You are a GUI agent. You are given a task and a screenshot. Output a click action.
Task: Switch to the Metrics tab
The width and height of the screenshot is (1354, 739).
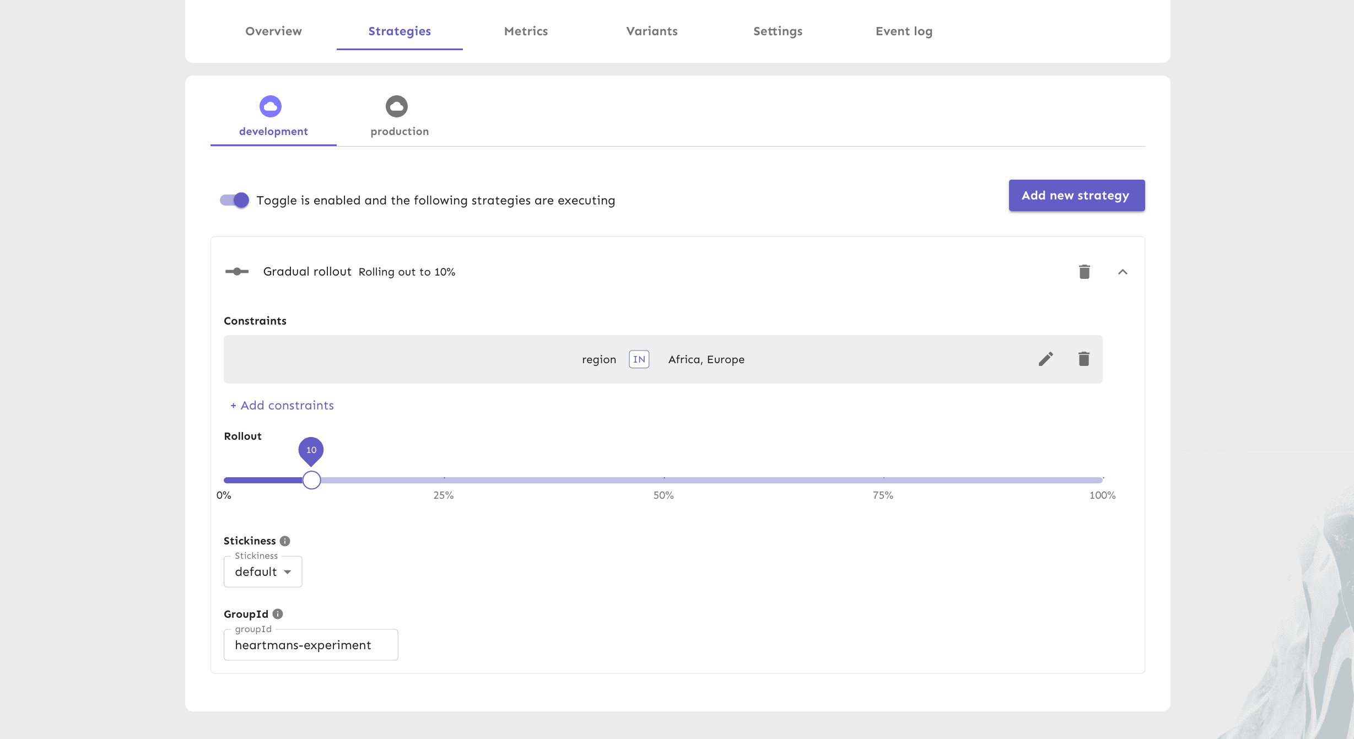tap(526, 31)
